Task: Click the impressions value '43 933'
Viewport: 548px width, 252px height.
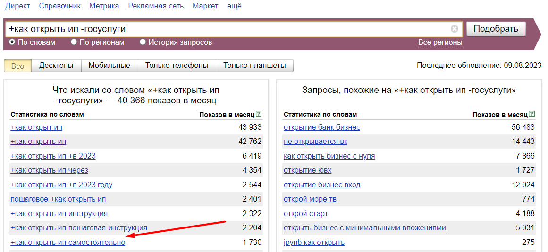Action: tap(250, 127)
